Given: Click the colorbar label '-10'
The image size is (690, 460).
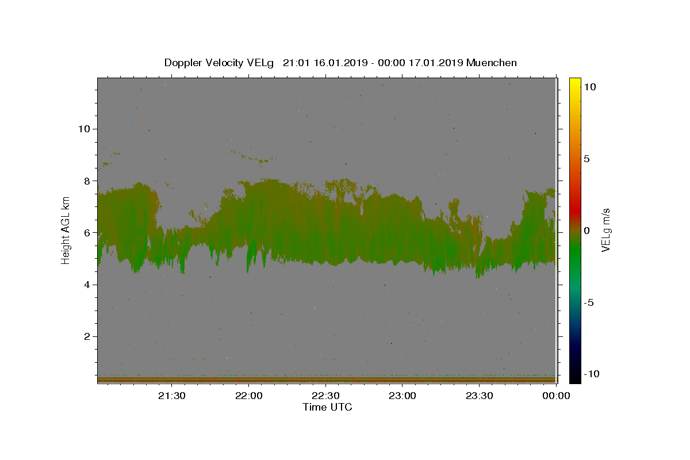Looking at the screenshot, I should (592, 374).
